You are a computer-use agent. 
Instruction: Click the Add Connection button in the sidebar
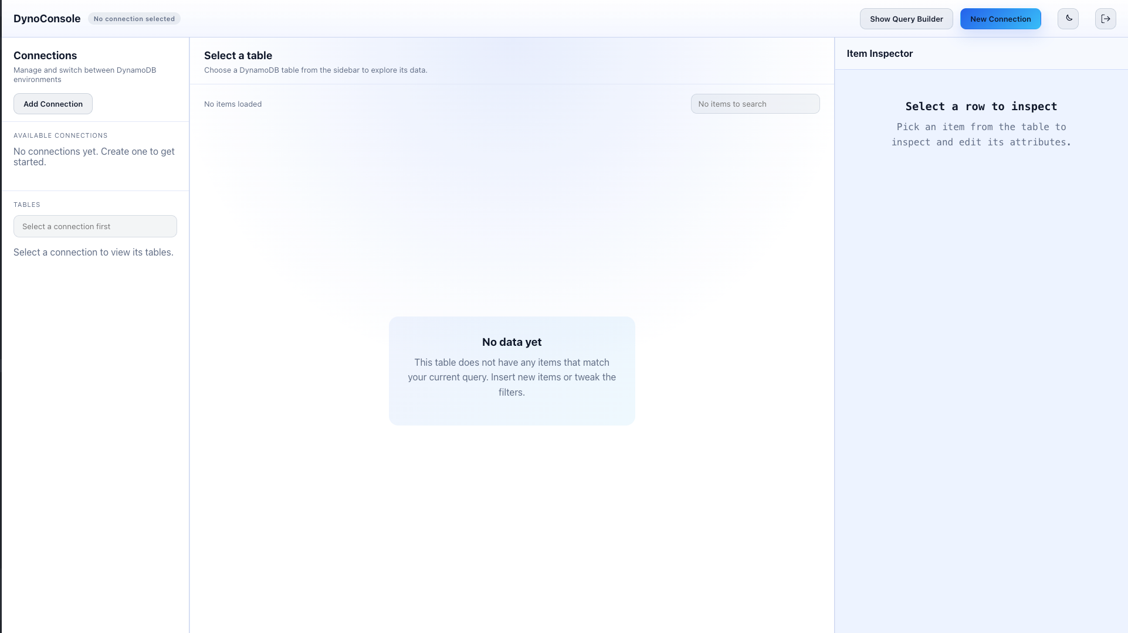(x=53, y=104)
